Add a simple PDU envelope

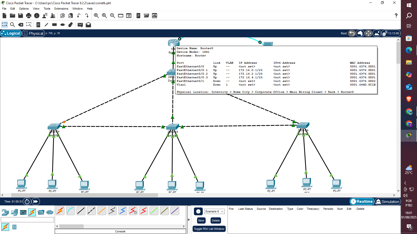pyautogui.click(x=80, y=25)
